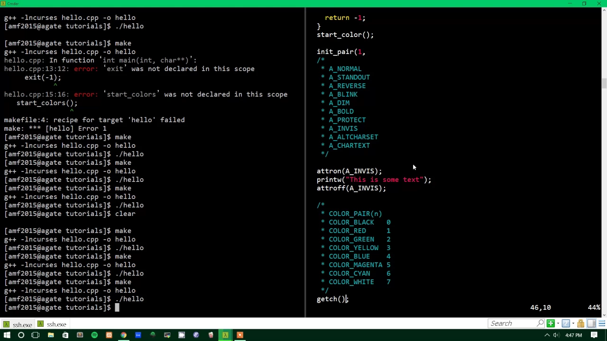The height and width of the screenshot is (341, 607).
Task: Click the vim '44%' file position indicator
Action: click(594, 307)
